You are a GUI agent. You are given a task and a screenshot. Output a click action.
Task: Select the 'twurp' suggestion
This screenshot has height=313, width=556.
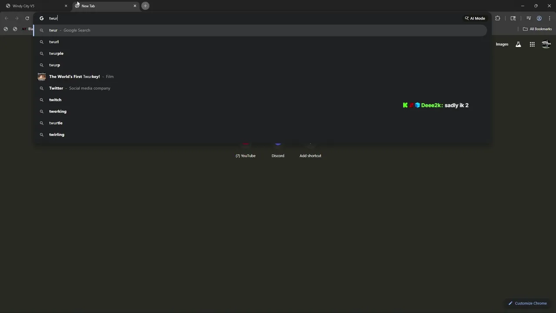260,65
